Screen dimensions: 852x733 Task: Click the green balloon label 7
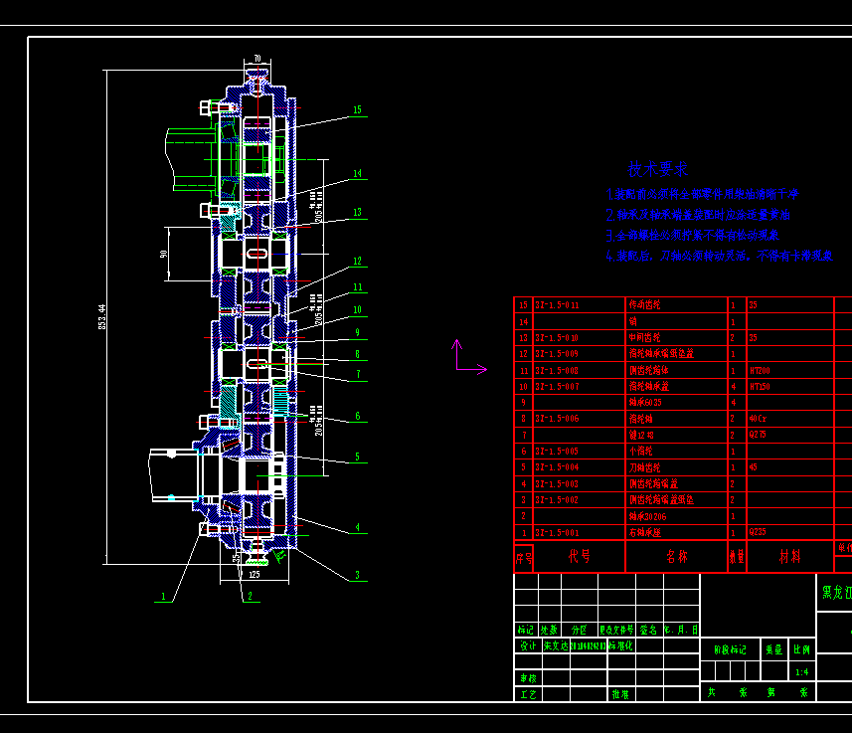[358, 374]
